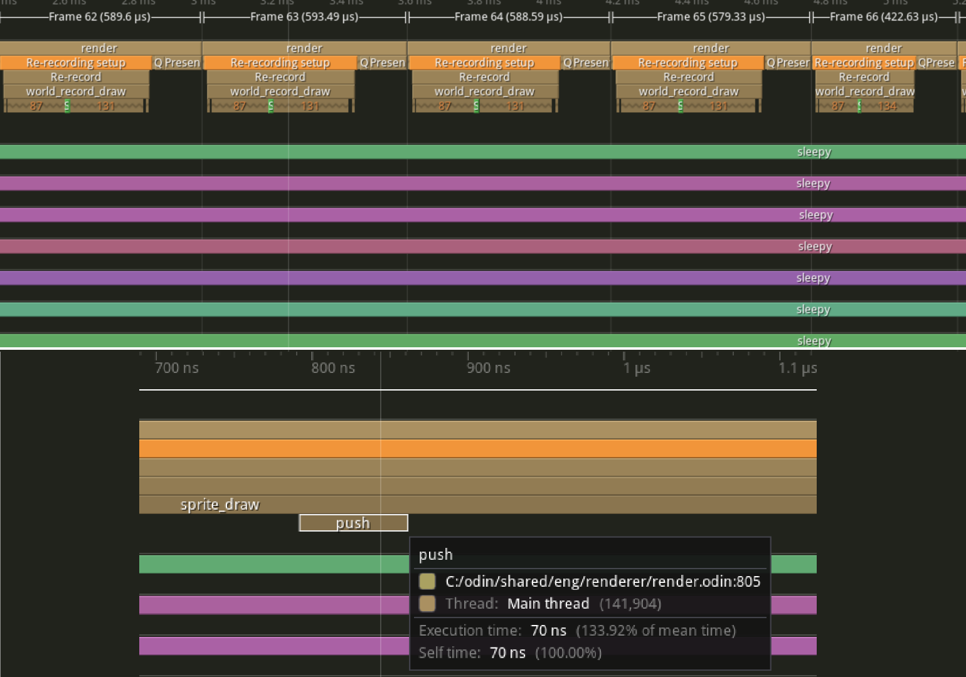Select the Frame 64 header label

pos(508,17)
